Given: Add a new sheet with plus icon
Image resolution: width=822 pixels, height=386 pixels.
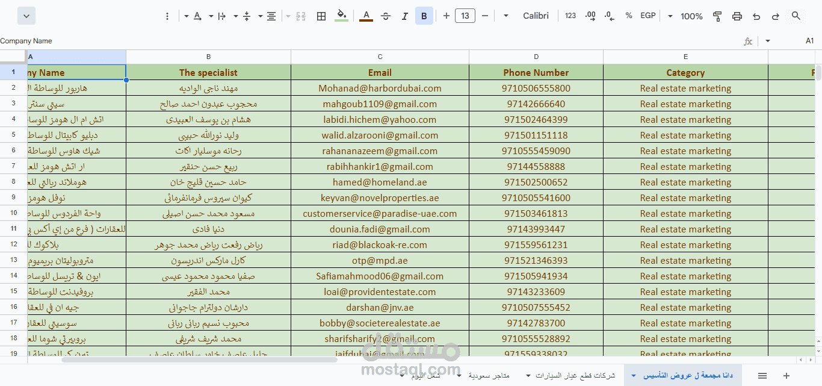Looking at the screenshot, I should (x=785, y=376).
